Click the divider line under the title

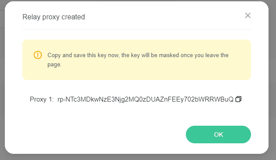point(137,30)
